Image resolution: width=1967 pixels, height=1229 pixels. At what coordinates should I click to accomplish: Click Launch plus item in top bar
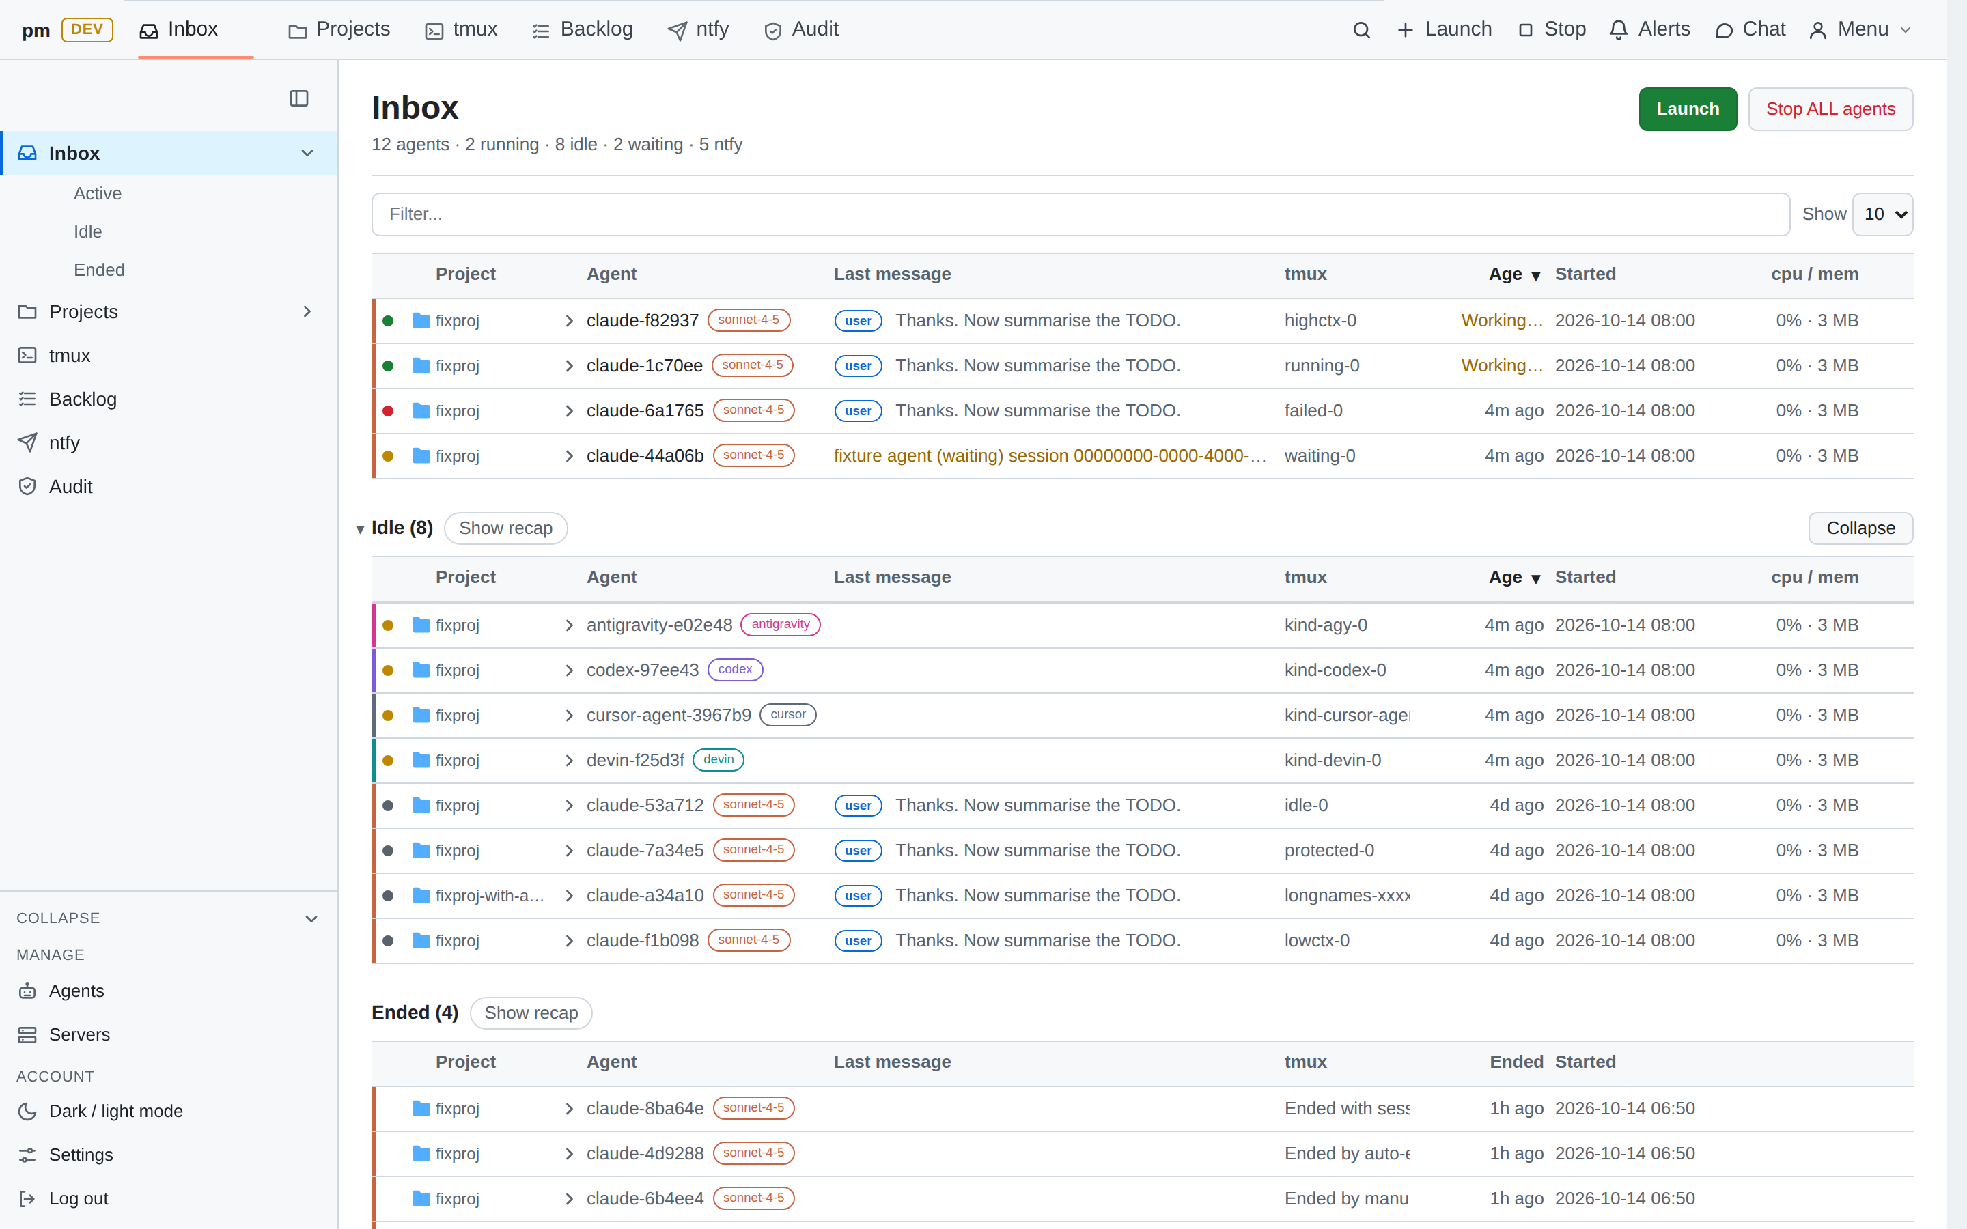pyautogui.click(x=1445, y=30)
